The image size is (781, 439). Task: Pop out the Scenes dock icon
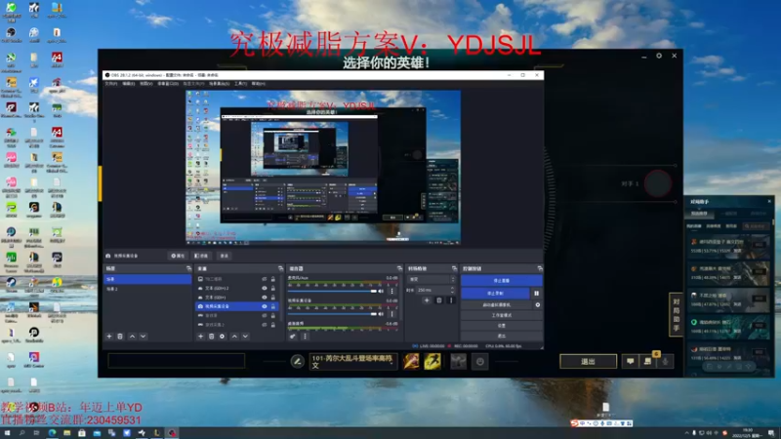coord(188,268)
